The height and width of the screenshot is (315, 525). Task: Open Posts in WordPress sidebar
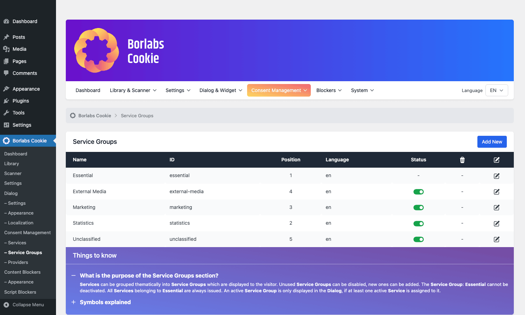pyautogui.click(x=19, y=37)
